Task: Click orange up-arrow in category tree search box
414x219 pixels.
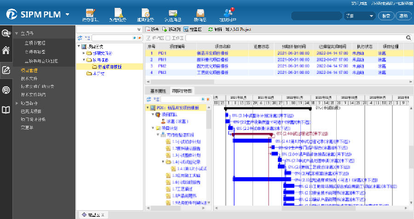Action: click(139, 38)
